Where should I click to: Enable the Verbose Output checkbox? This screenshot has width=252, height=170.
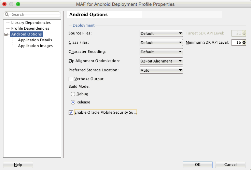(x=71, y=79)
